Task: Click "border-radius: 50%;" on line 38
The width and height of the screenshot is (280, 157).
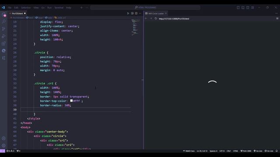Action: (x=56, y=106)
